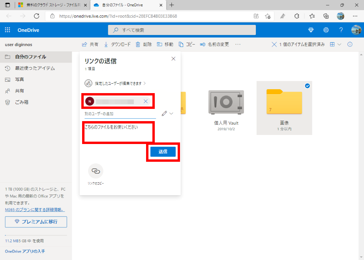Click the browser forward arrow
The image size is (364, 260).
point(23,16)
